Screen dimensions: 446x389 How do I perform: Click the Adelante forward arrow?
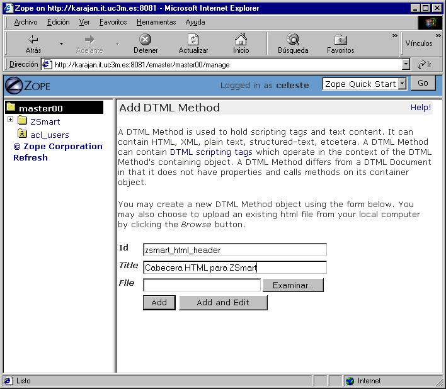(89, 43)
